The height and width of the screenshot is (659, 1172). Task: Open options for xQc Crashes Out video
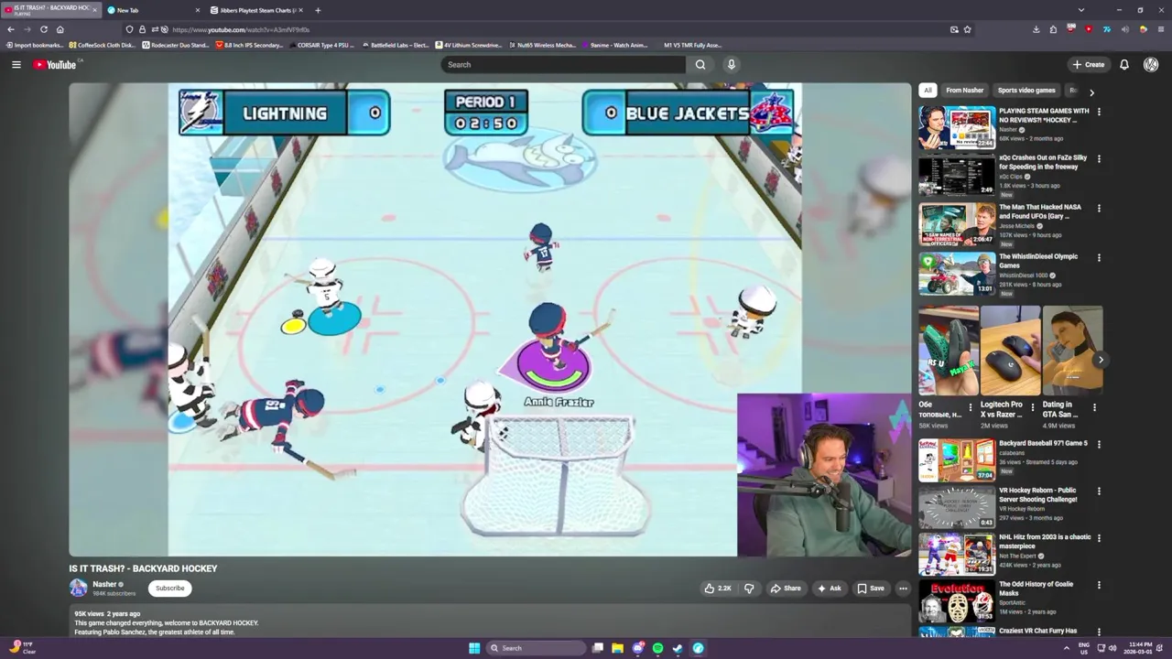pyautogui.click(x=1099, y=158)
